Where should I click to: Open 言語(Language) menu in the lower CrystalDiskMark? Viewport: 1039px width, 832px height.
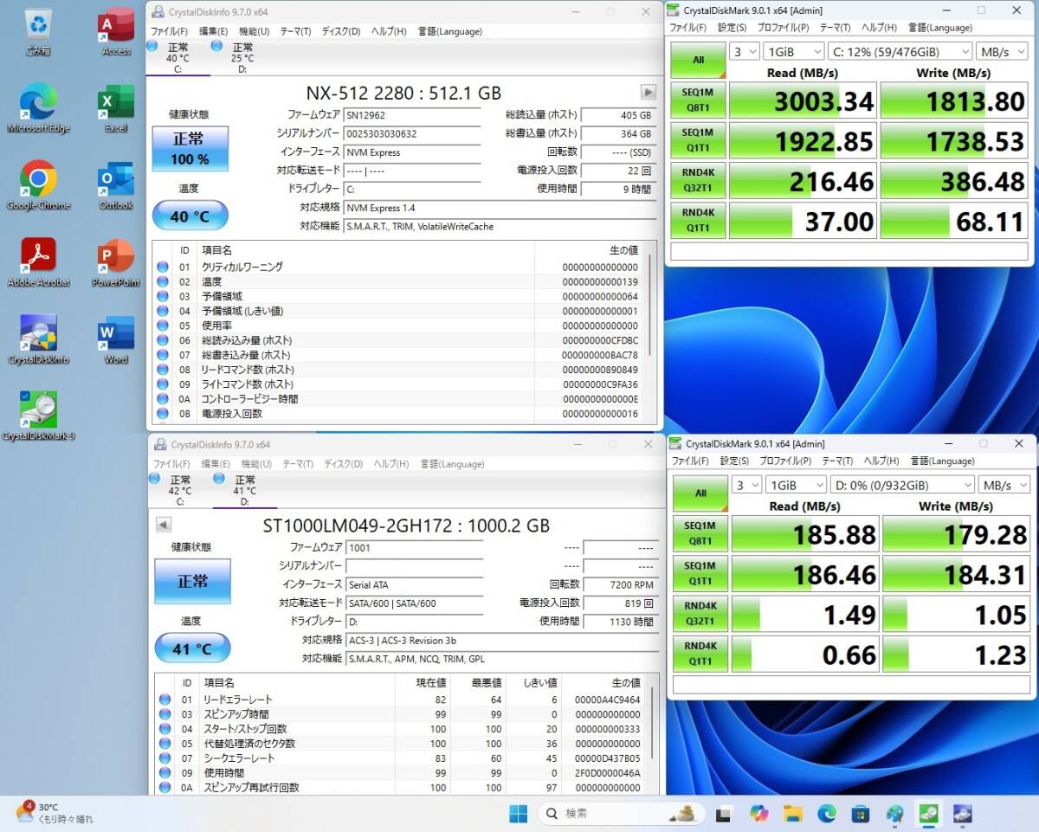(x=942, y=461)
